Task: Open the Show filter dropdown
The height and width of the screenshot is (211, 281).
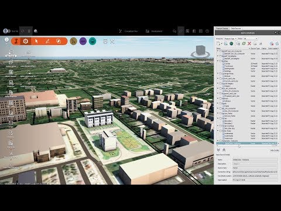Action: [x=251, y=39]
